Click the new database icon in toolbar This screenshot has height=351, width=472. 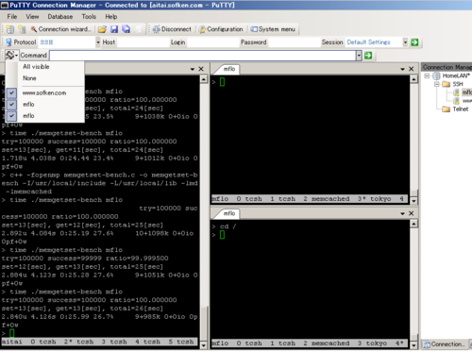click(10, 29)
